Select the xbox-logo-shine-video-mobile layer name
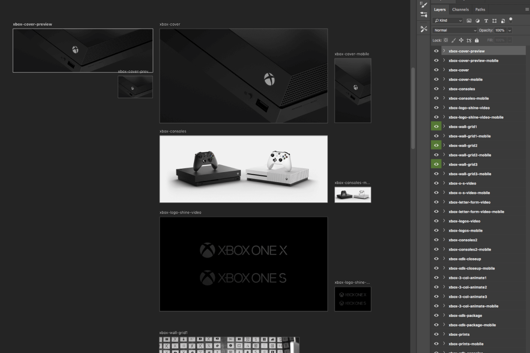The image size is (530, 353). pos(476,117)
